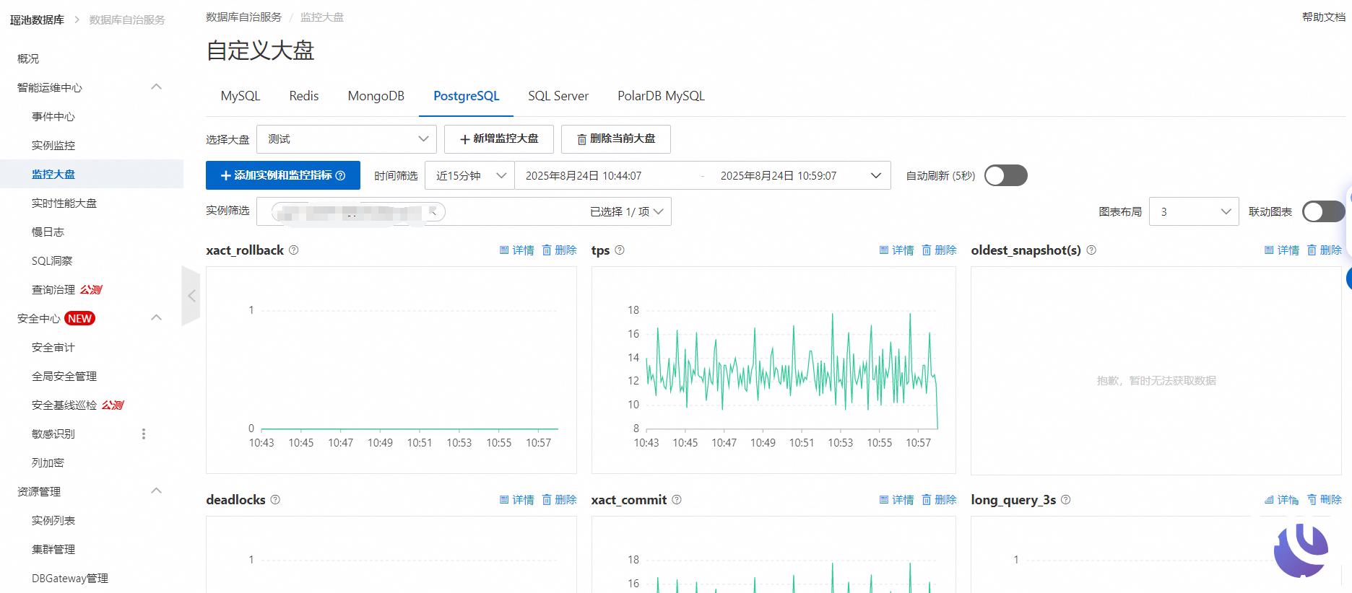Switch to the MongoDB tab
Viewport: 1352px width, 593px height.
point(376,96)
